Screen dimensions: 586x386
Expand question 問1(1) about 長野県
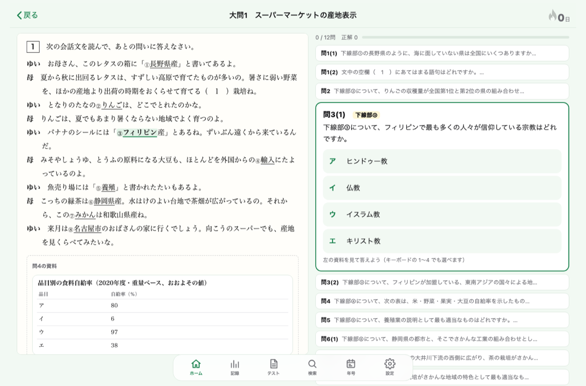point(442,53)
